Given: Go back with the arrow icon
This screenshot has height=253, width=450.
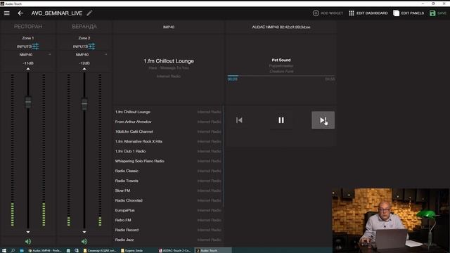Looking at the screenshot, I should tap(20, 13).
